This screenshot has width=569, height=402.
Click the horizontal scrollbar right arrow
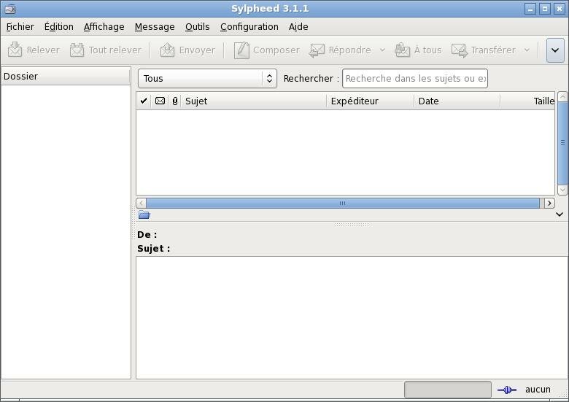[549, 203]
